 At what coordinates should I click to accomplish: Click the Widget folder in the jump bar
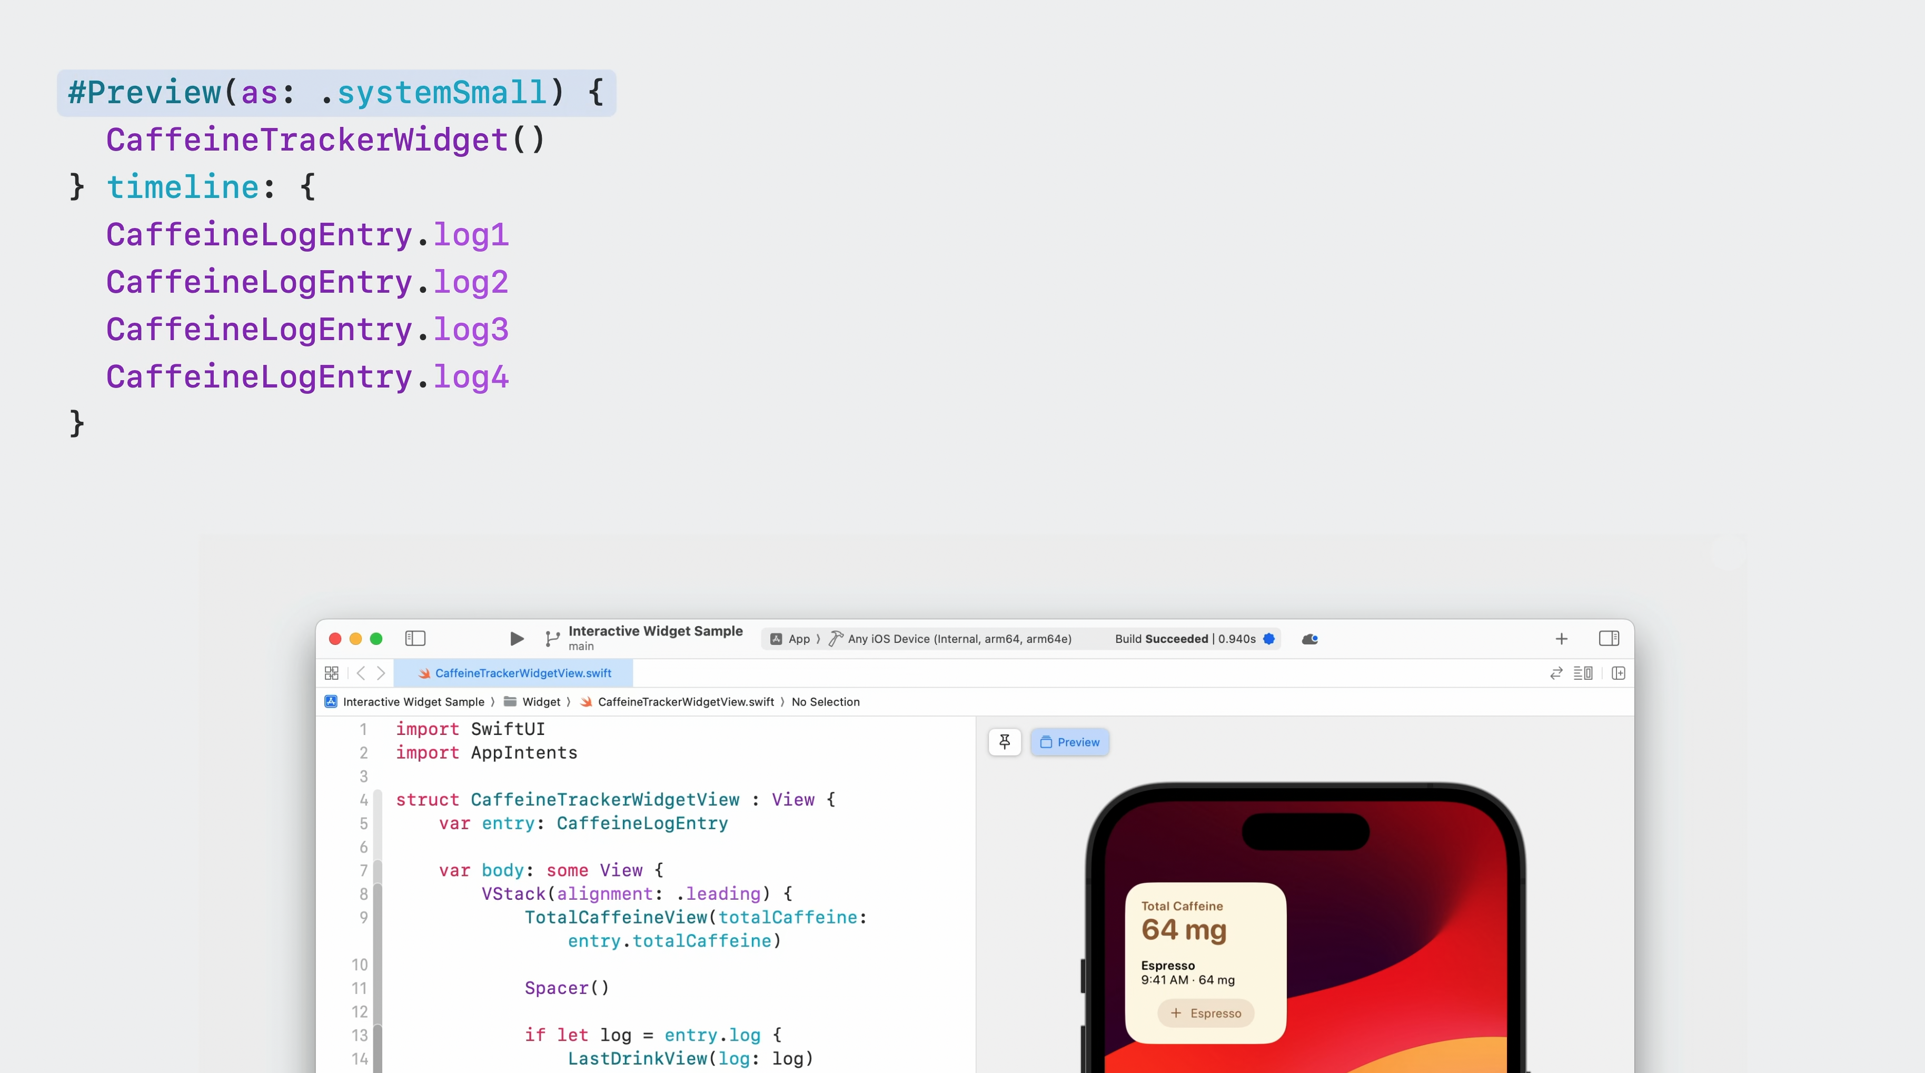click(532, 702)
